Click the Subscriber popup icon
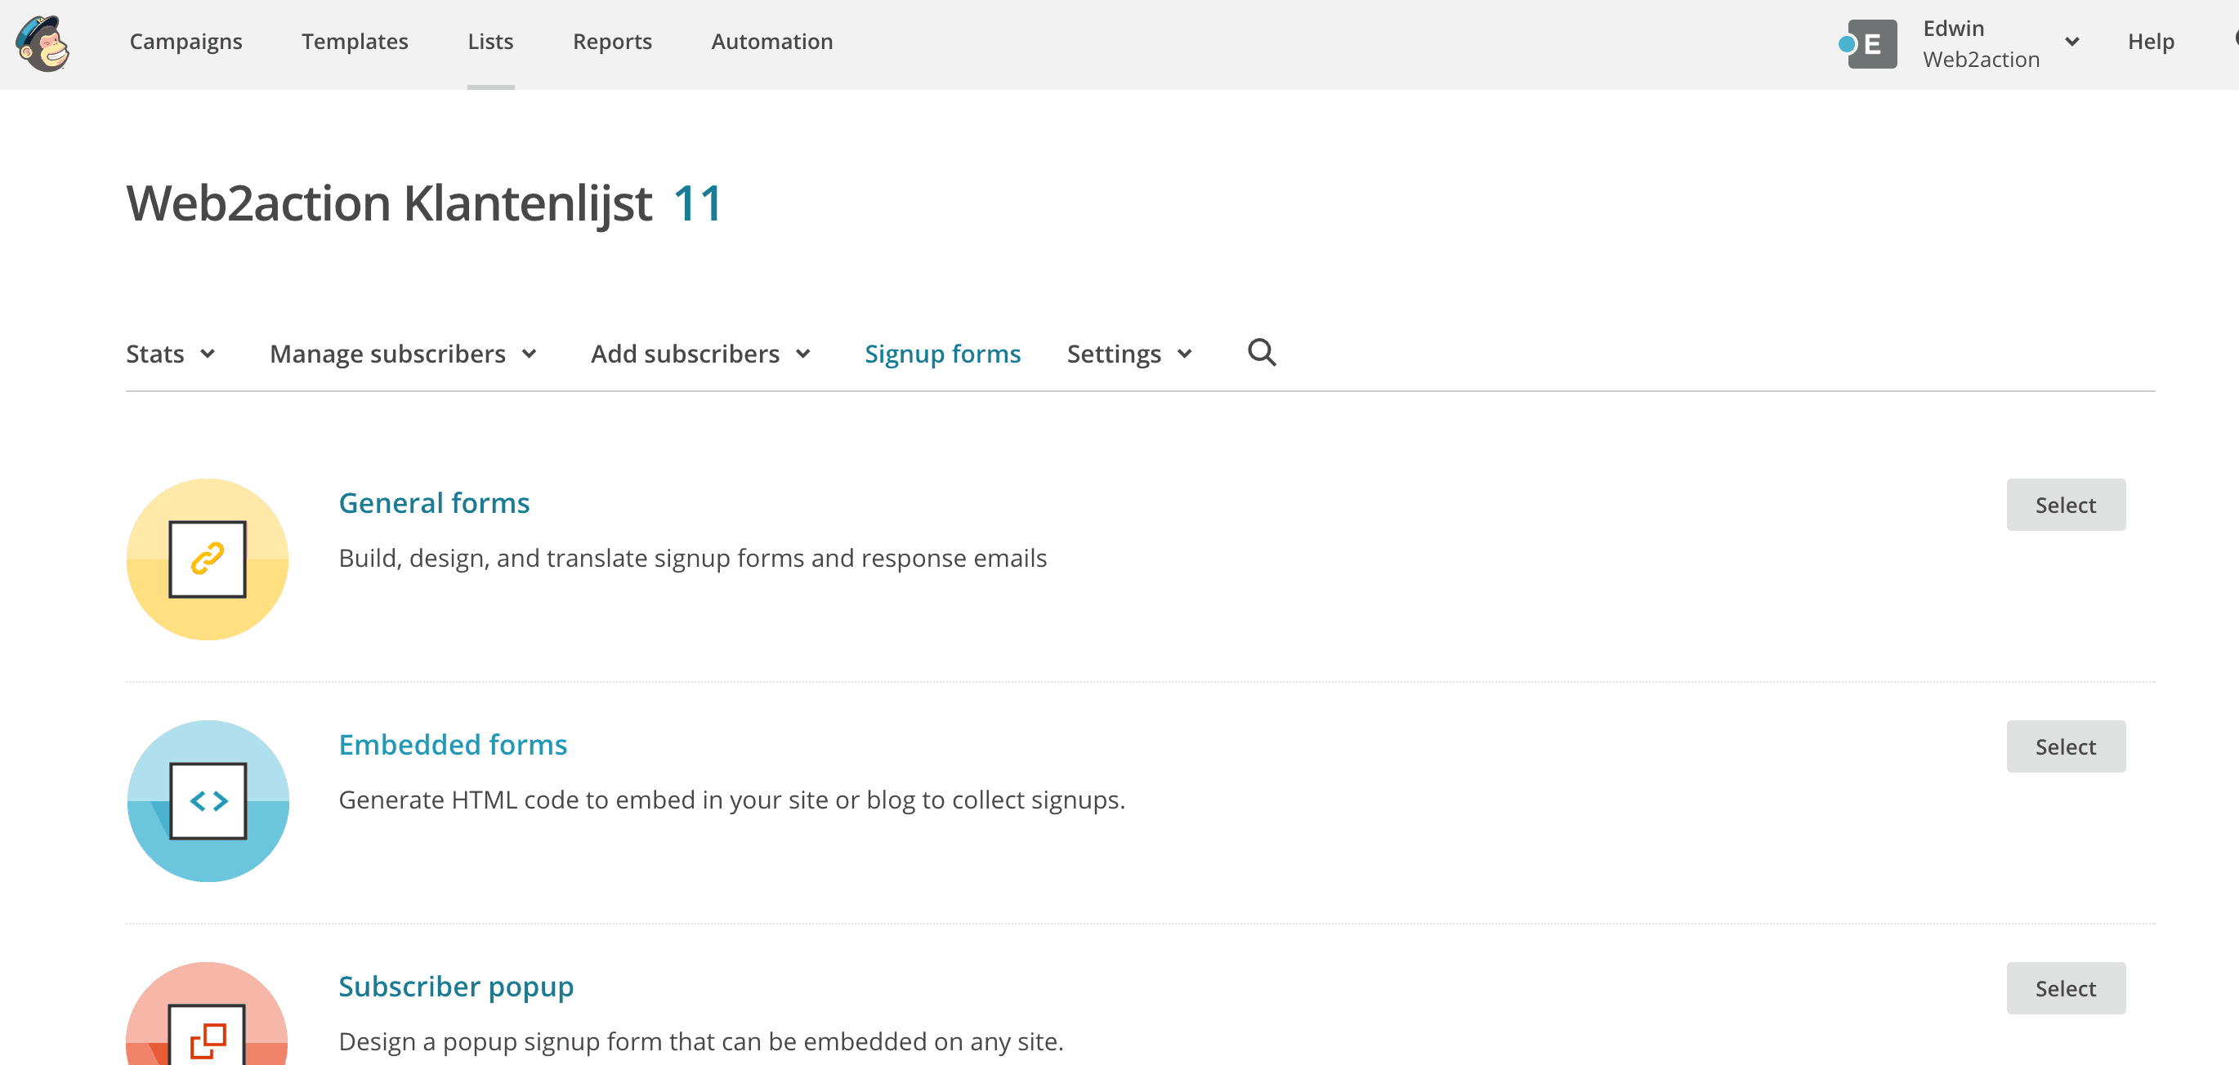2239x1065 pixels. coord(208,1014)
